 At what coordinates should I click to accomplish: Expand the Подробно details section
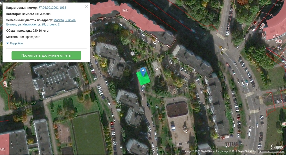16,43
